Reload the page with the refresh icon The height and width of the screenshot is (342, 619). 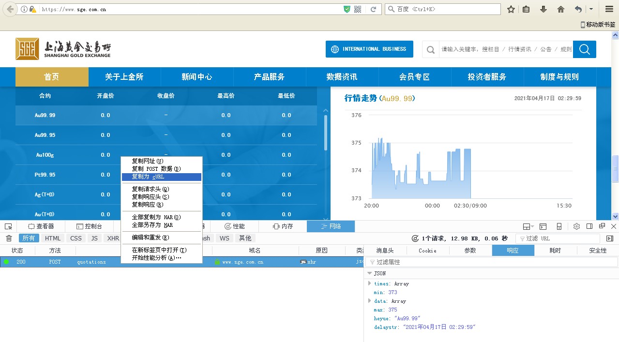pos(373,9)
